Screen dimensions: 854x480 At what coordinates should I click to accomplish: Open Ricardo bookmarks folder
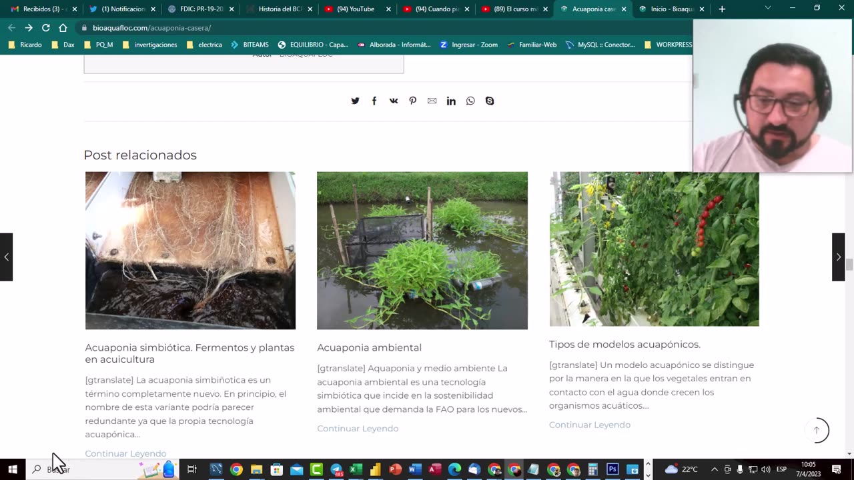(x=25, y=45)
